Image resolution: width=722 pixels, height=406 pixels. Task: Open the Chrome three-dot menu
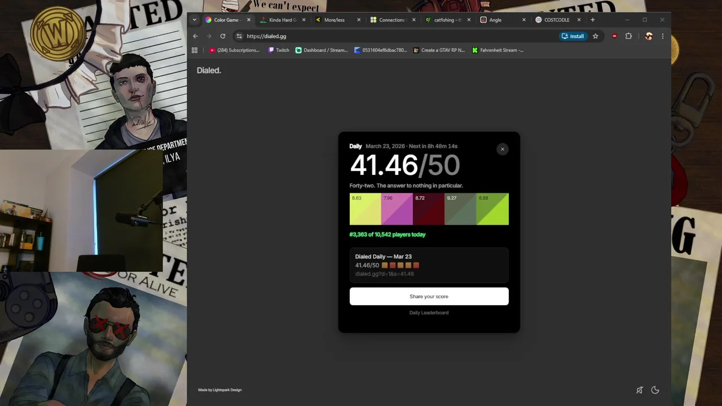pyautogui.click(x=662, y=36)
